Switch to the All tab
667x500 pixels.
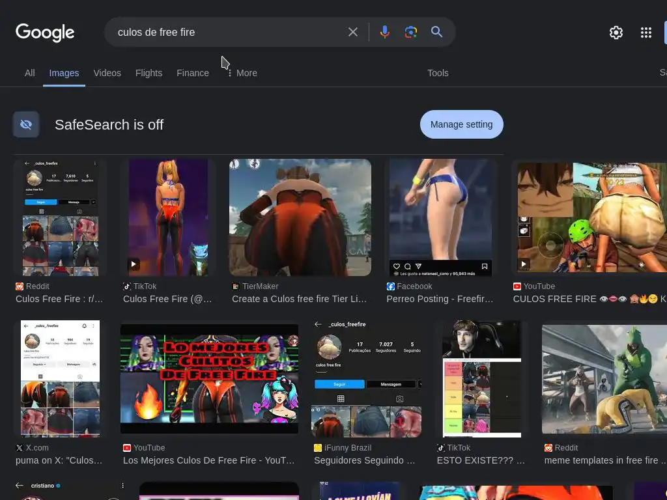(x=30, y=73)
